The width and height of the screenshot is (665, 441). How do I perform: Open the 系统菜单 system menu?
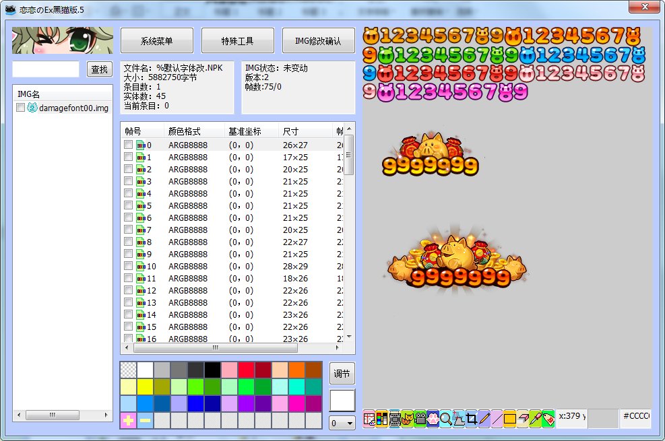point(157,40)
